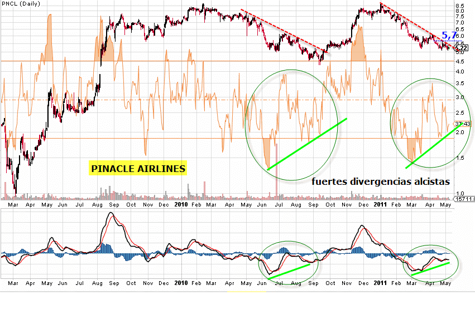
Task: Click "2011" on the MACD panel's time axis
Action: (x=380, y=283)
